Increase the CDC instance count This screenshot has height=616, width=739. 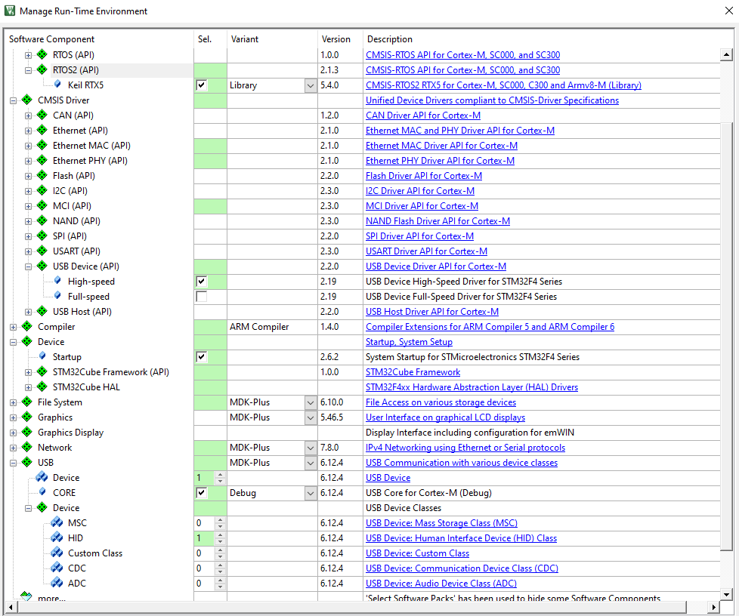pyautogui.click(x=220, y=565)
